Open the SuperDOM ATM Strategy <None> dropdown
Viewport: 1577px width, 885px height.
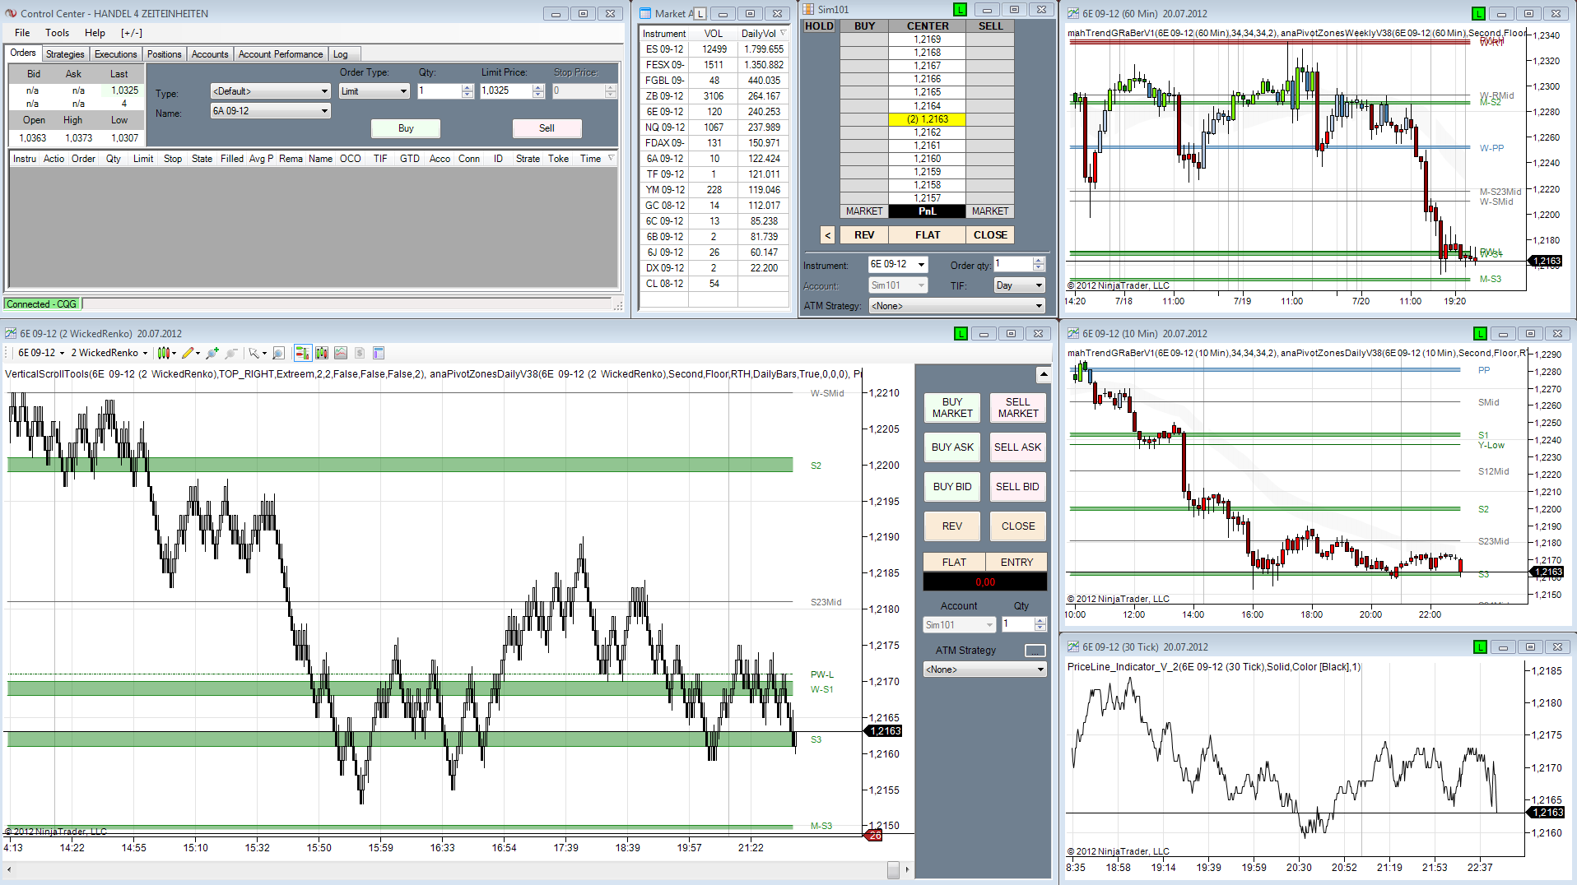point(957,306)
